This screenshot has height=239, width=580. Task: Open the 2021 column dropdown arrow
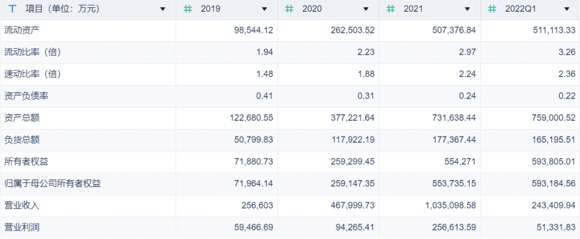point(467,9)
